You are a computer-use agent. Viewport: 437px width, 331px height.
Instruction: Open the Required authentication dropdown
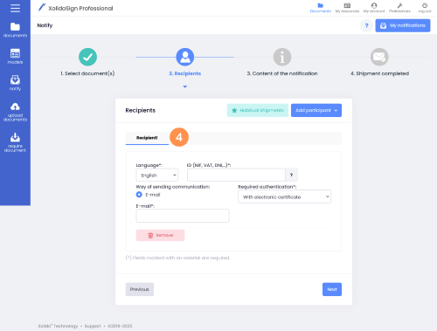284,197
